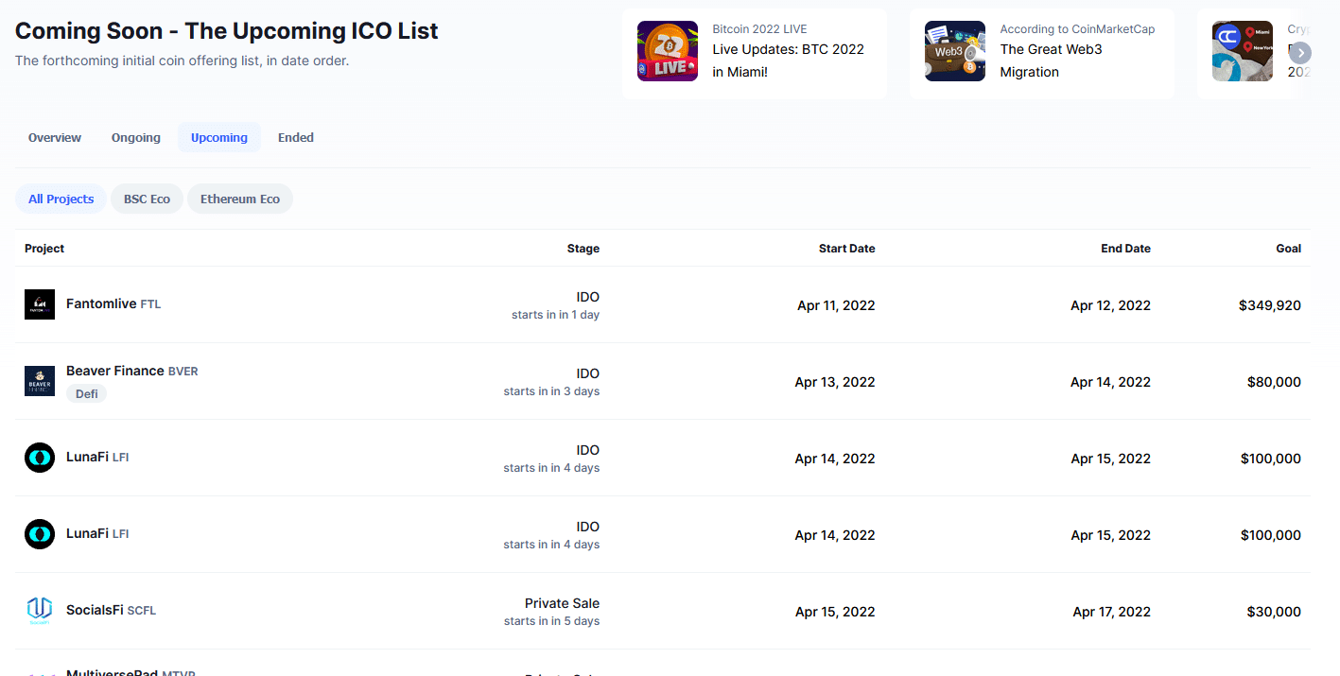Click the Apr 12, 2022 end date

(x=1110, y=305)
